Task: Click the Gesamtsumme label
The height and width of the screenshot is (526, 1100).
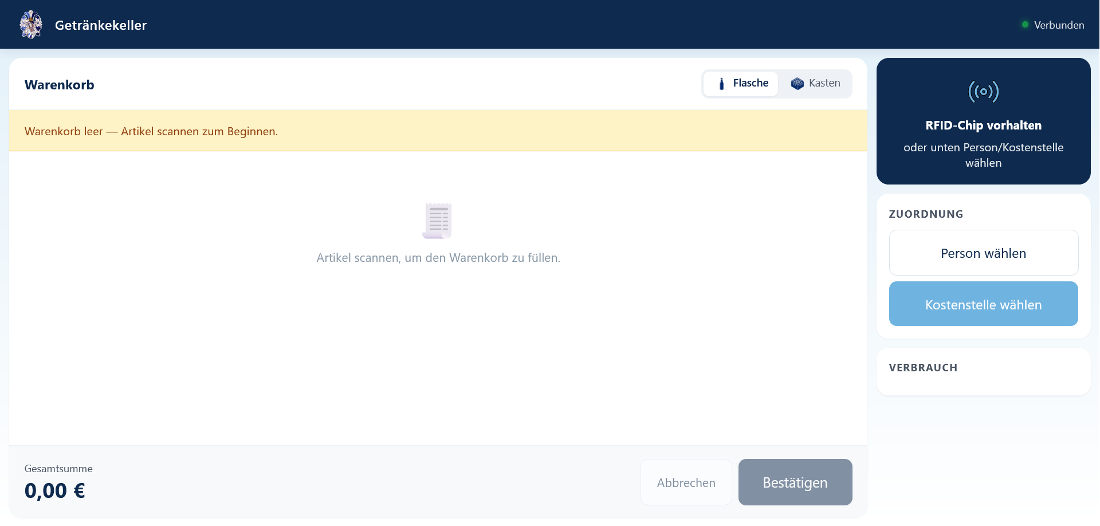Action: coord(58,469)
